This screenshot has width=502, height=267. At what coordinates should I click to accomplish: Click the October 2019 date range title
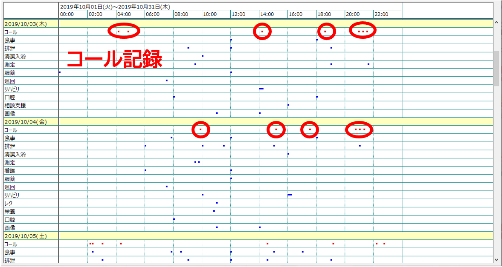[115, 7]
